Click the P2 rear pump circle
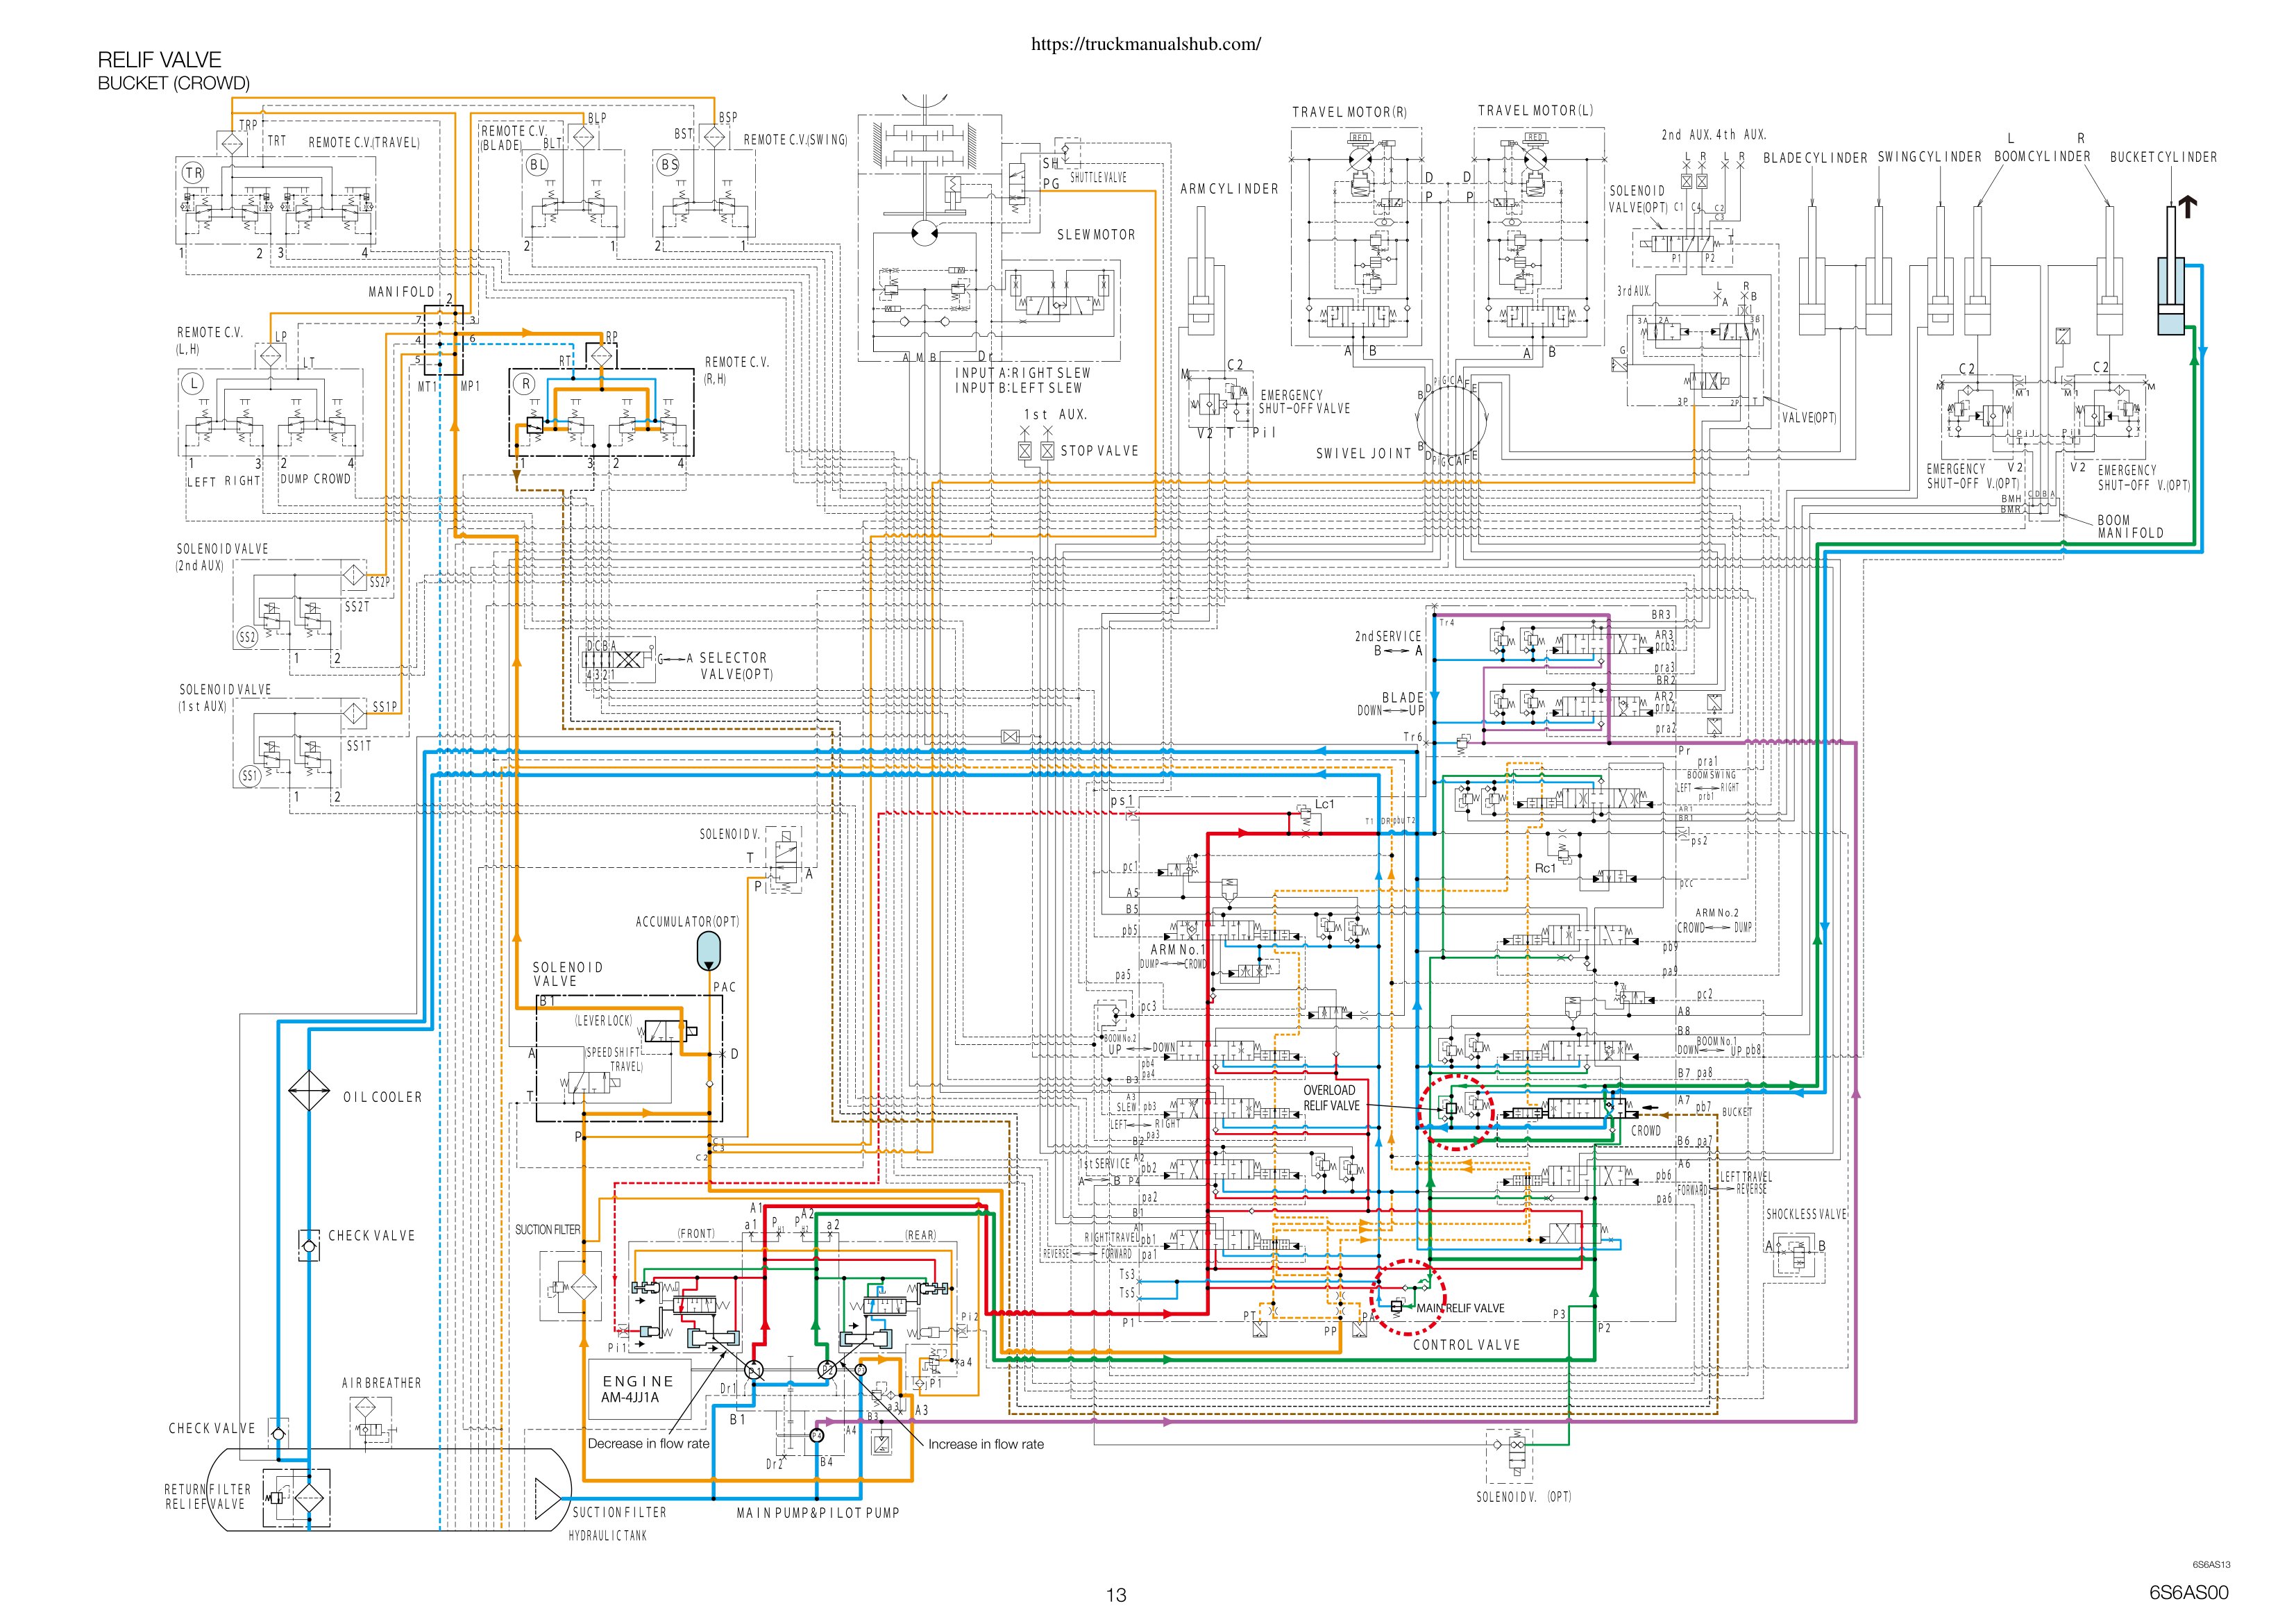Image resolution: width=2296 pixels, height=1624 pixels. point(827,1369)
